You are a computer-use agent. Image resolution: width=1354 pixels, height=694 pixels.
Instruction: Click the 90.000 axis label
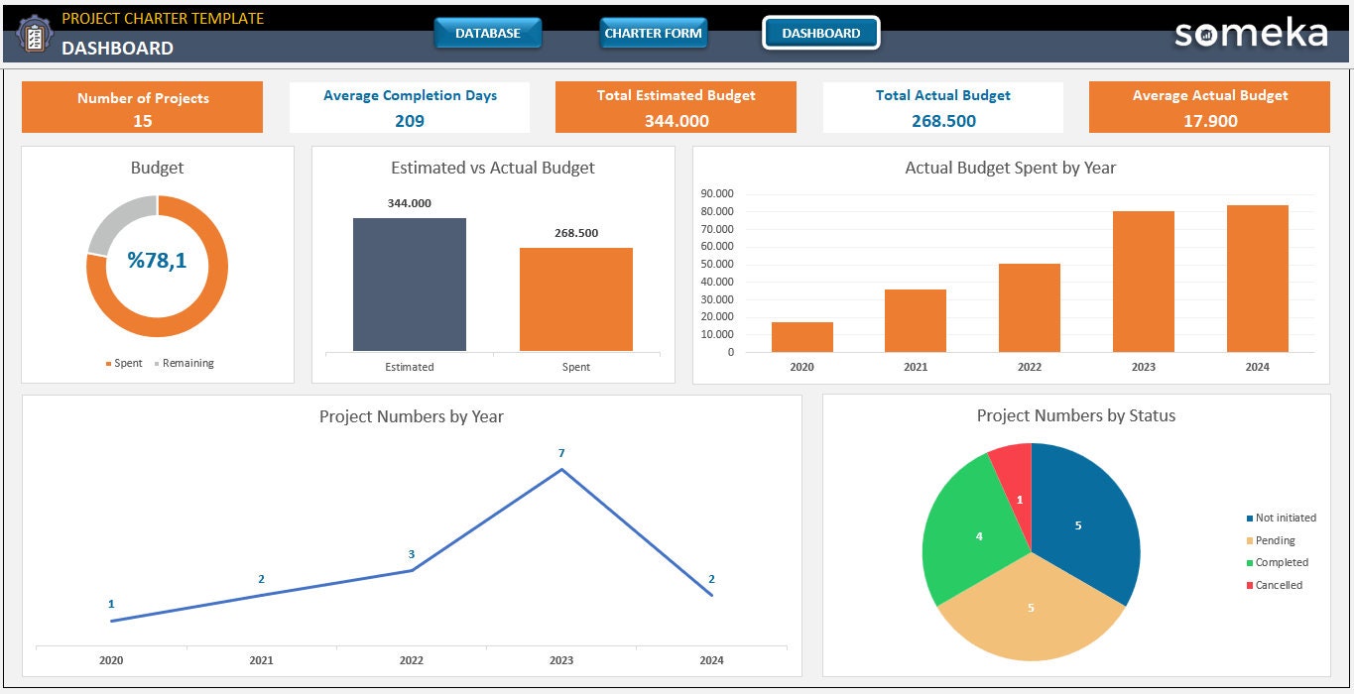717,193
